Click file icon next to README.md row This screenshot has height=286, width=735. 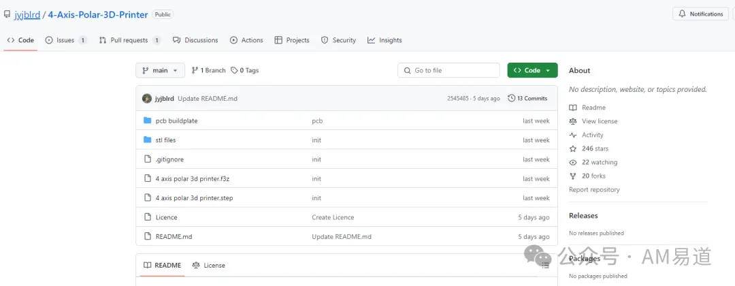click(147, 236)
